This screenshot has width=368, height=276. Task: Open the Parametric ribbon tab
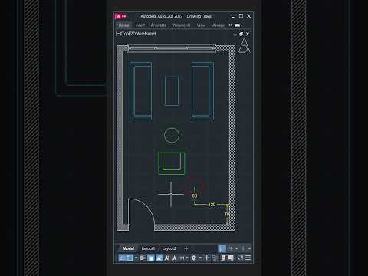coord(182,25)
